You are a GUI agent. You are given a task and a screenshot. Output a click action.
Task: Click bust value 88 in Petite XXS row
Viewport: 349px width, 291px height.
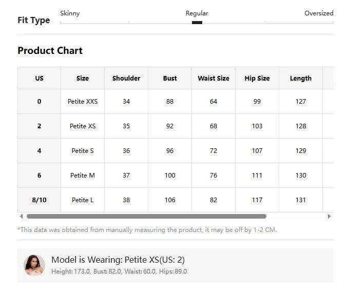[170, 102]
